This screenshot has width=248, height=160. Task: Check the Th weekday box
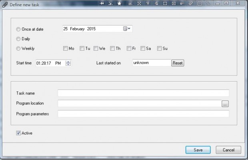click(112, 48)
